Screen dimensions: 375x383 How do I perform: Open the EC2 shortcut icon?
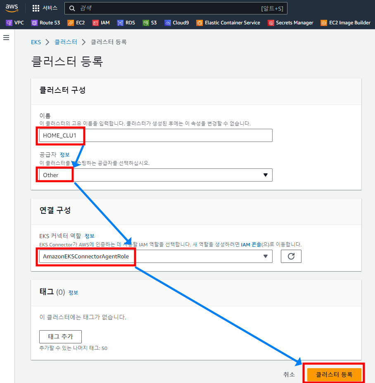click(71, 23)
